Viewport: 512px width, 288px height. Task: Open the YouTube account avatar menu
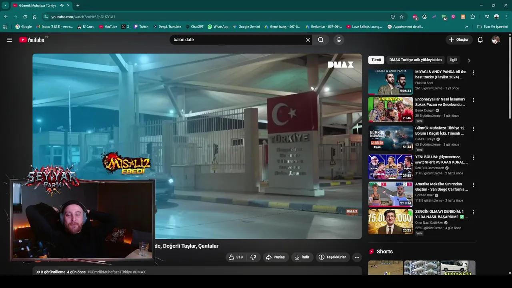click(x=496, y=40)
